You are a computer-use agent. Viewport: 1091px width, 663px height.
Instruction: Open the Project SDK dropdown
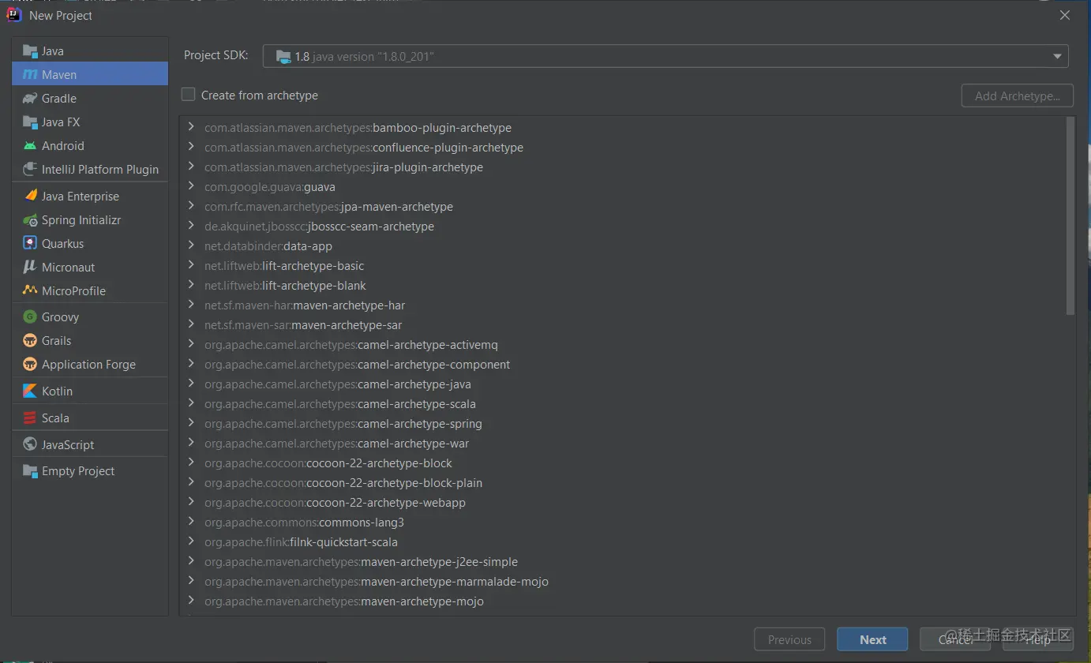(x=665, y=56)
